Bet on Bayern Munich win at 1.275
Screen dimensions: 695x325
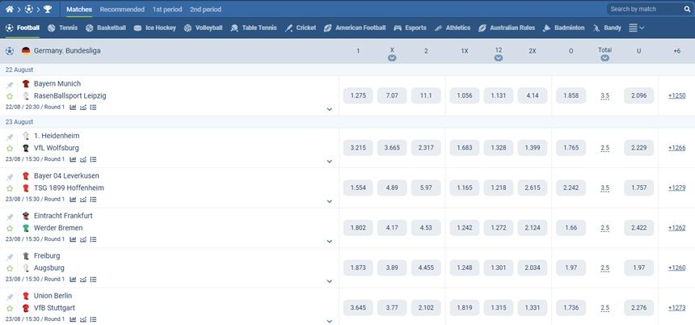click(358, 95)
